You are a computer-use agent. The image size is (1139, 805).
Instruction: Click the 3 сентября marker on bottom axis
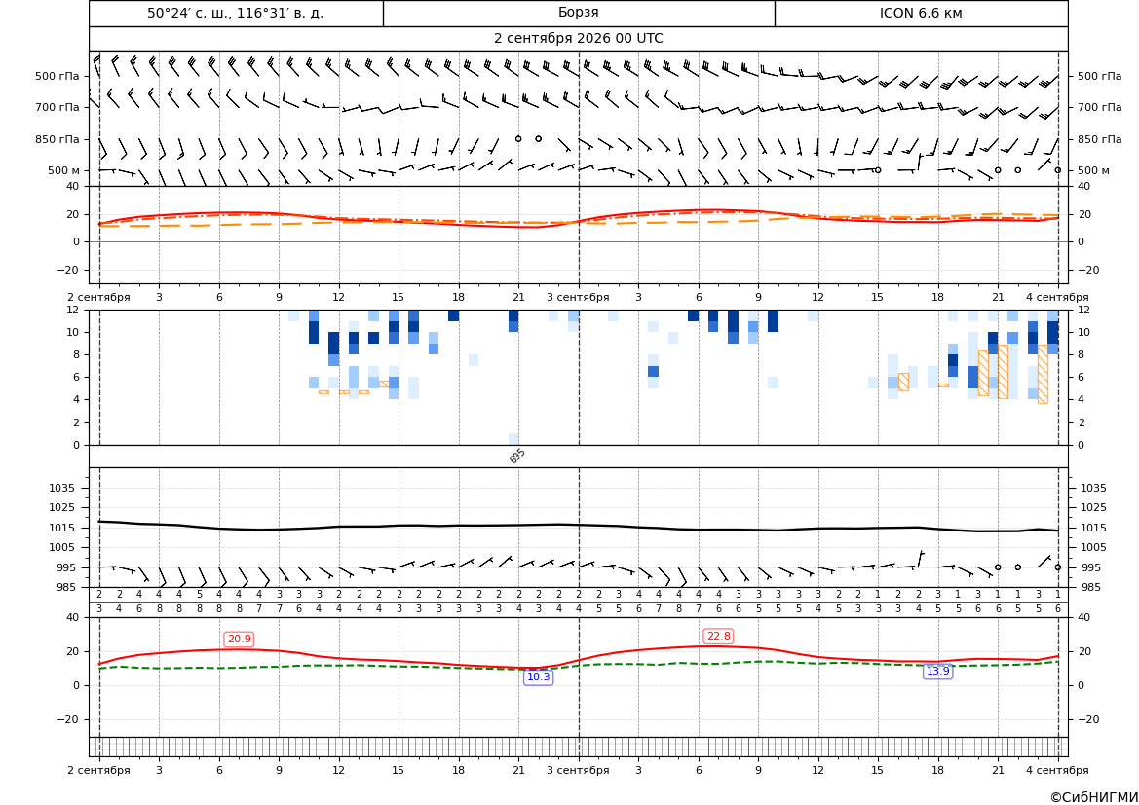coord(578,770)
